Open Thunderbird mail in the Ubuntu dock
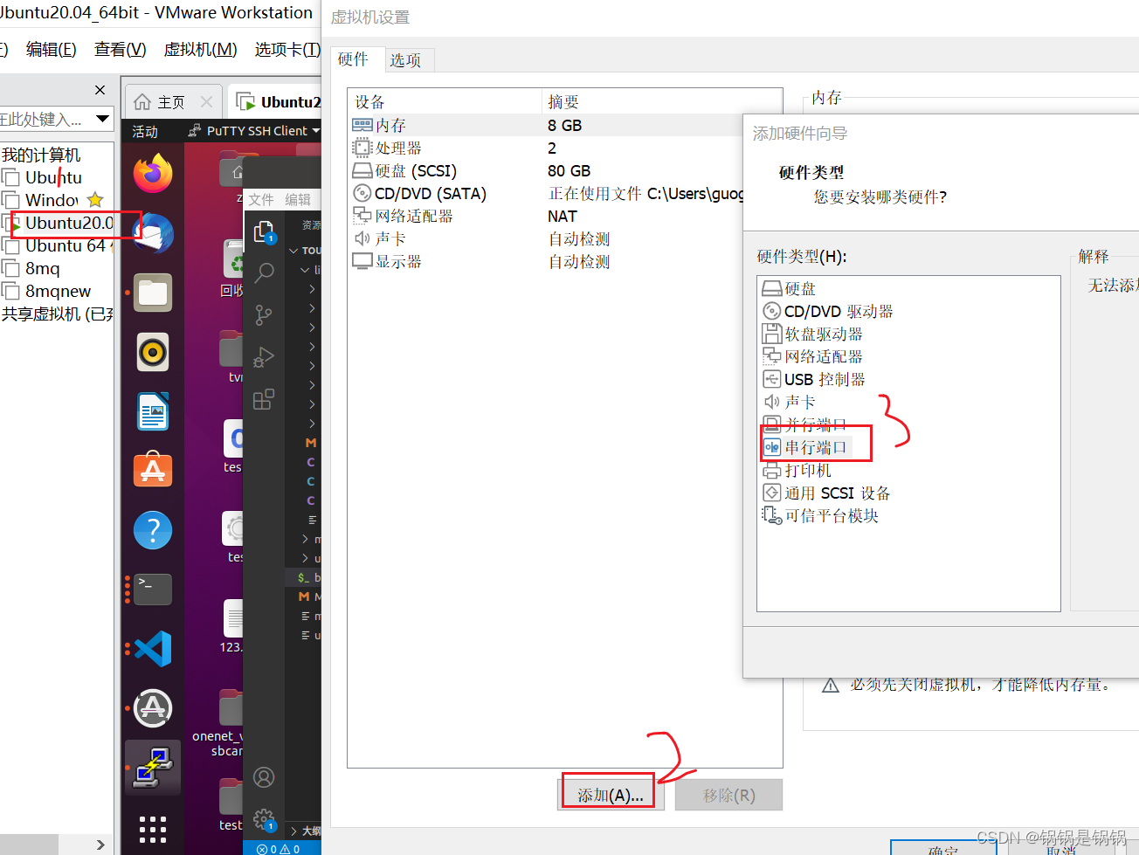Viewport: 1139px width, 855px height. (x=153, y=233)
